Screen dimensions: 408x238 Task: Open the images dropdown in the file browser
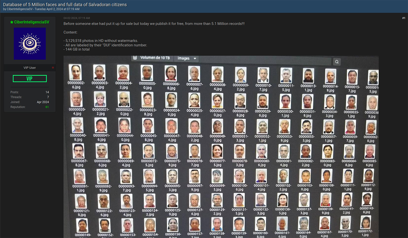pyautogui.click(x=186, y=58)
